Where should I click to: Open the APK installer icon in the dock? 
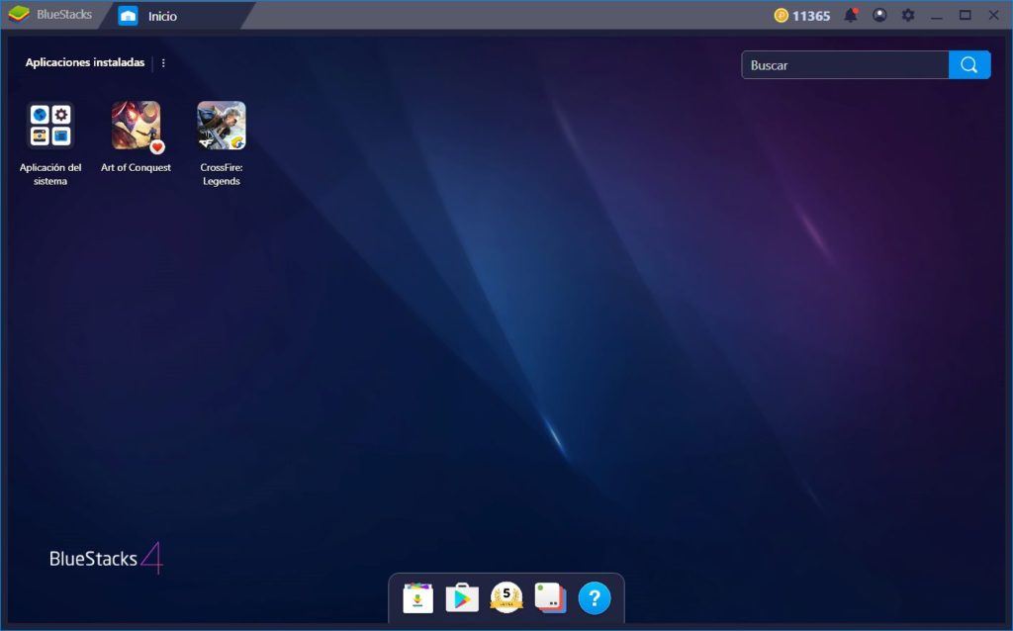click(x=416, y=597)
